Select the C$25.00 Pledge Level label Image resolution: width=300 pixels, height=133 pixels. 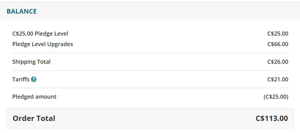point(40,34)
